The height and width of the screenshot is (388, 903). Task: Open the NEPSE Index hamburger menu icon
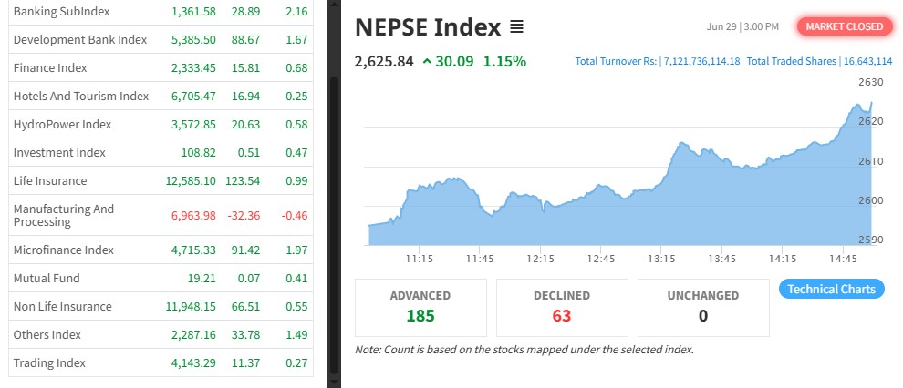coord(516,27)
